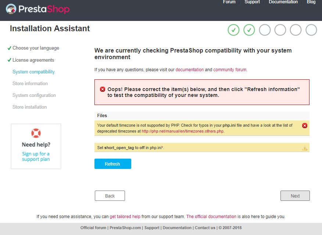Image resolution: width=322 pixels, height=235 pixels.
Task: Go to Documentation in header
Action: coord(283,2)
